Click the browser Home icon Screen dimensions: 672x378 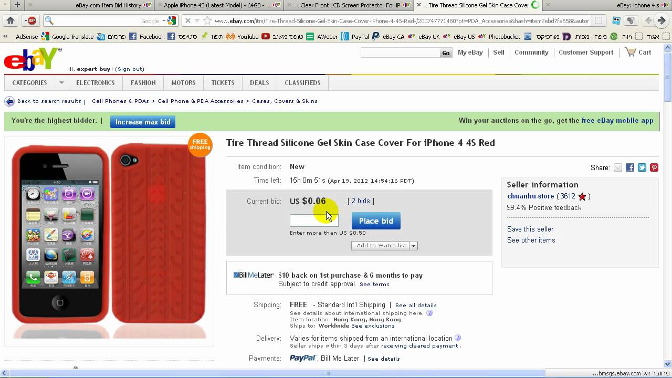pyautogui.click(x=10, y=21)
